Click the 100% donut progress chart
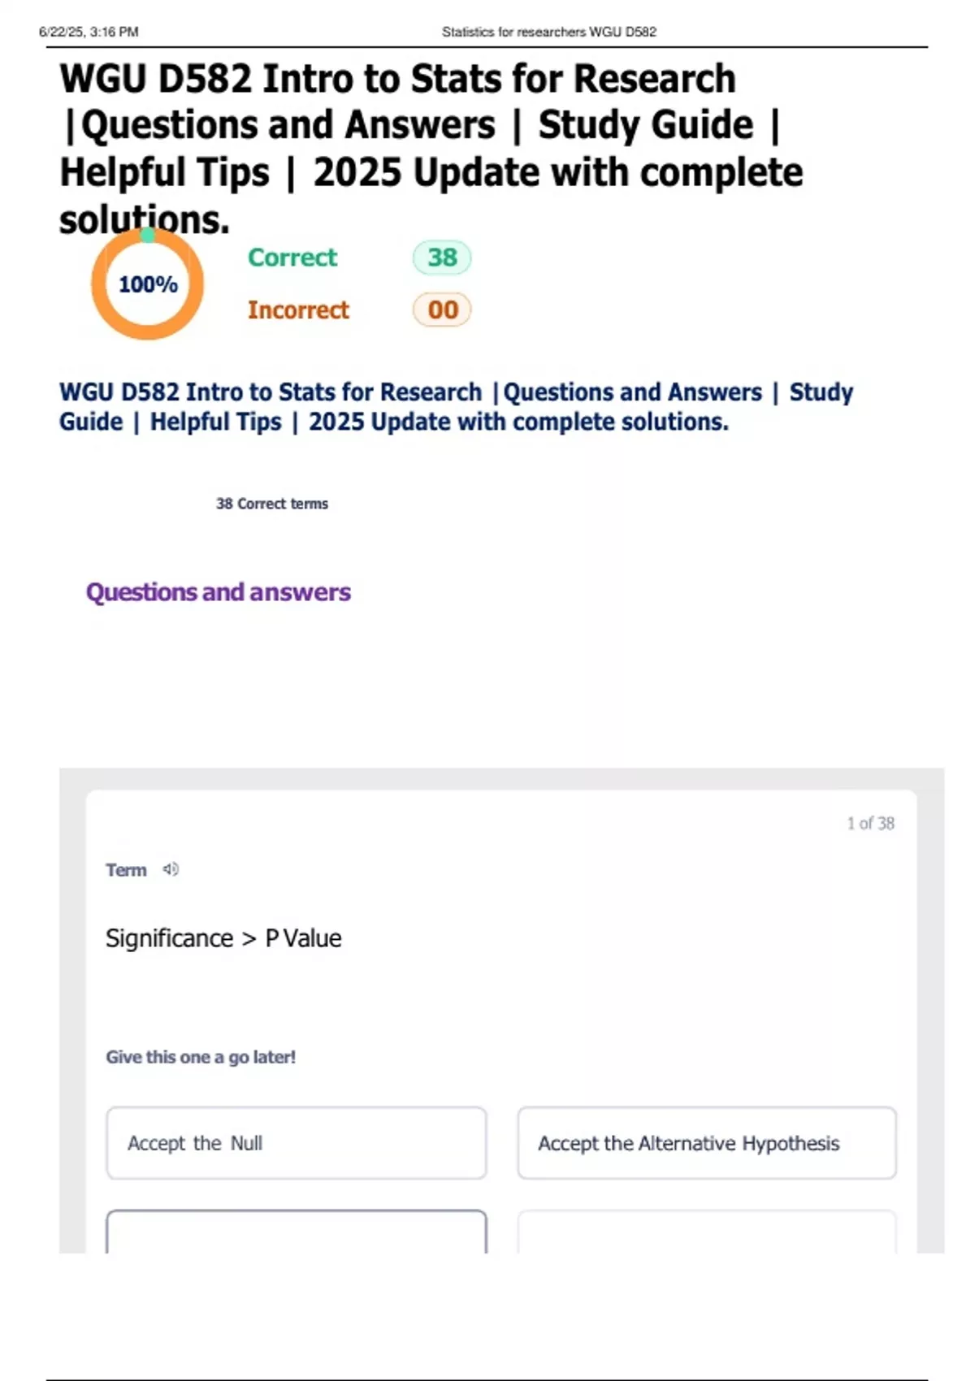This screenshot has width=975, height=1381. (x=147, y=284)
